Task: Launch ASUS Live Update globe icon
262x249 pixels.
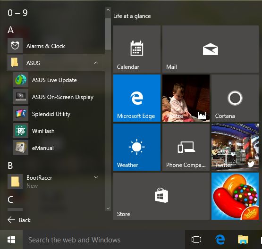Action: point(21,80)
